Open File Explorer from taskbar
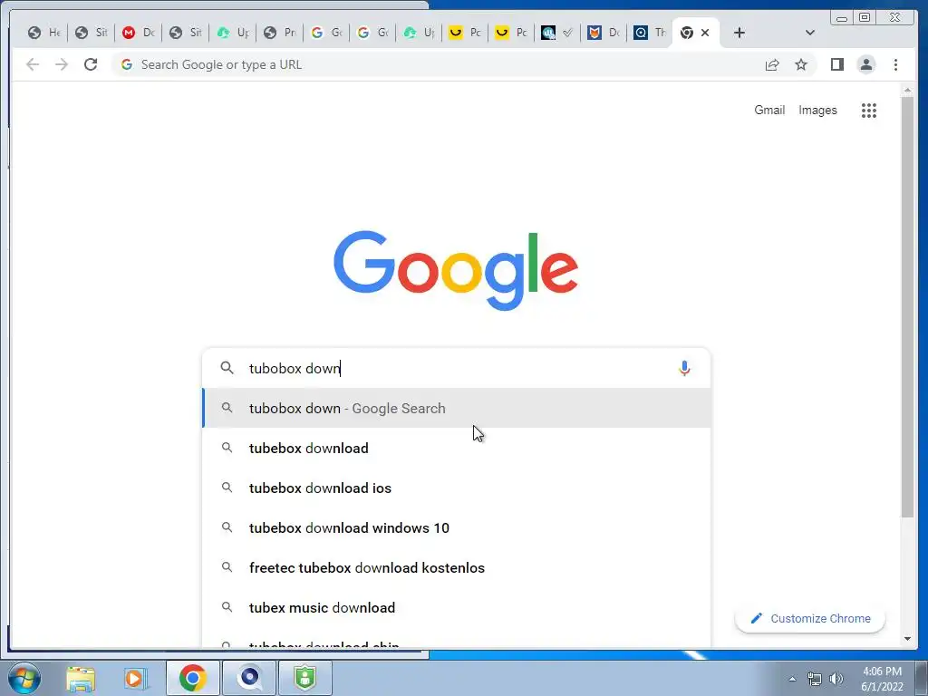 (x=81, y=678)
